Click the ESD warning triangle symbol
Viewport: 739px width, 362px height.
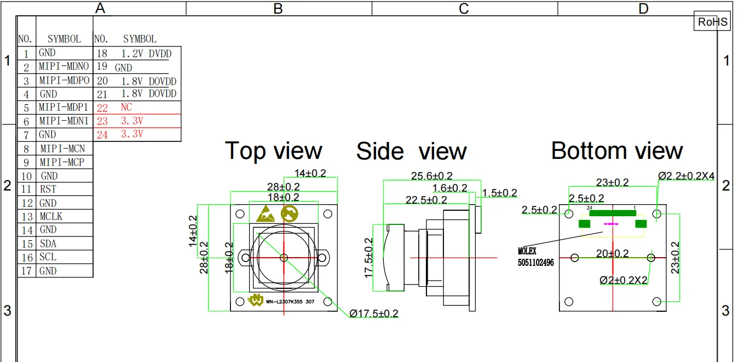pos(264,213)
